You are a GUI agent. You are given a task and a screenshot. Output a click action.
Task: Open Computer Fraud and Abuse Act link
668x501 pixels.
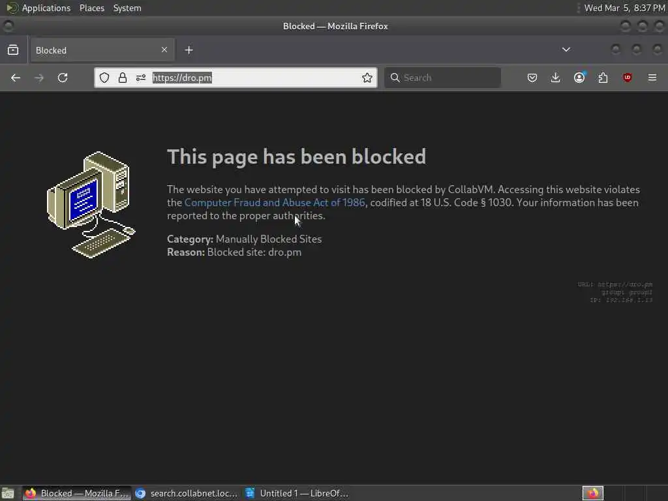pos(275,202)
